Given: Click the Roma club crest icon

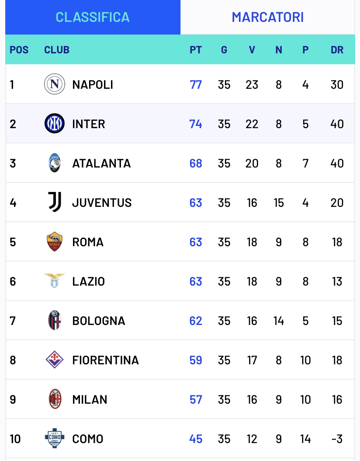Looking at the screenshot, I should click(55, 242).
